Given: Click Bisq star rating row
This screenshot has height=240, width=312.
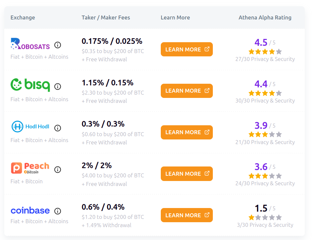Looking at the screenshot, I should (265, 93).
